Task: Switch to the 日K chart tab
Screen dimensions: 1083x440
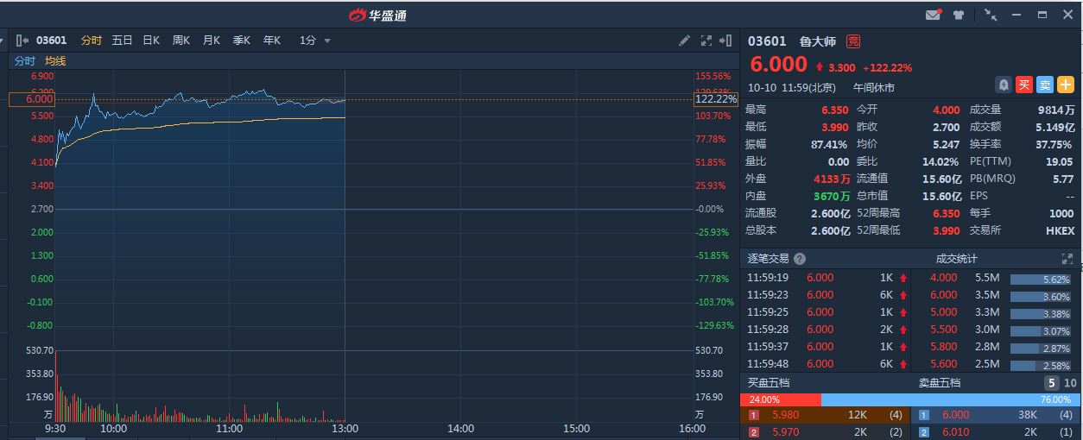Action: click(151, 41)
